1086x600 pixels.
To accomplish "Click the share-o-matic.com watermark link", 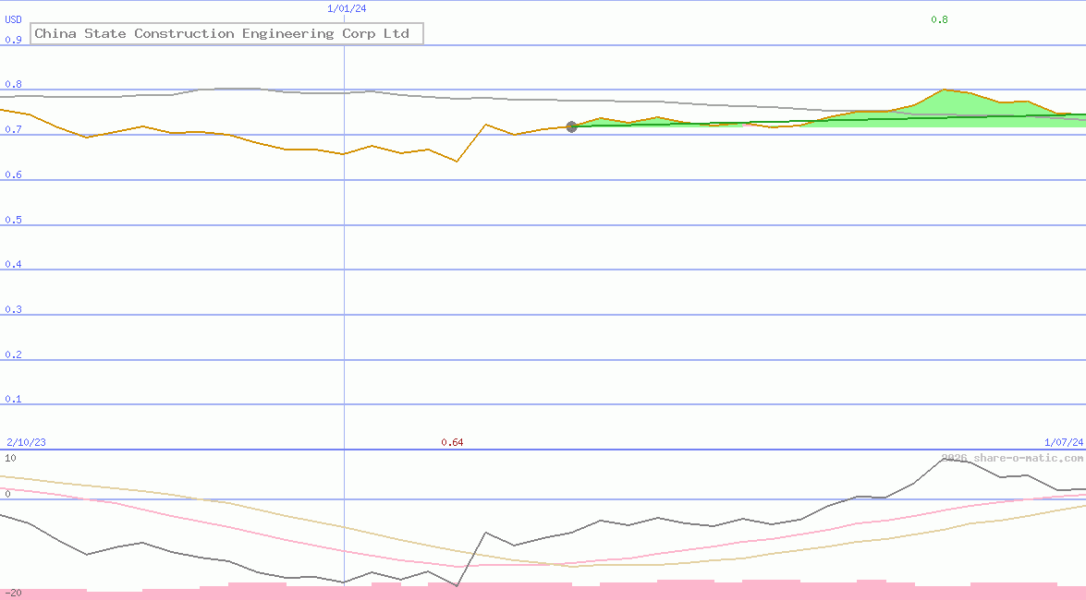I will click(x=1012, y=458).
